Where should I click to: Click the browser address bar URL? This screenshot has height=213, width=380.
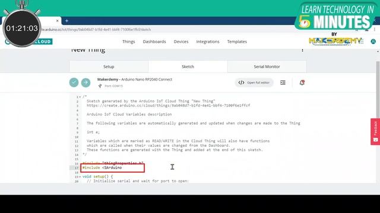(96, 30)
